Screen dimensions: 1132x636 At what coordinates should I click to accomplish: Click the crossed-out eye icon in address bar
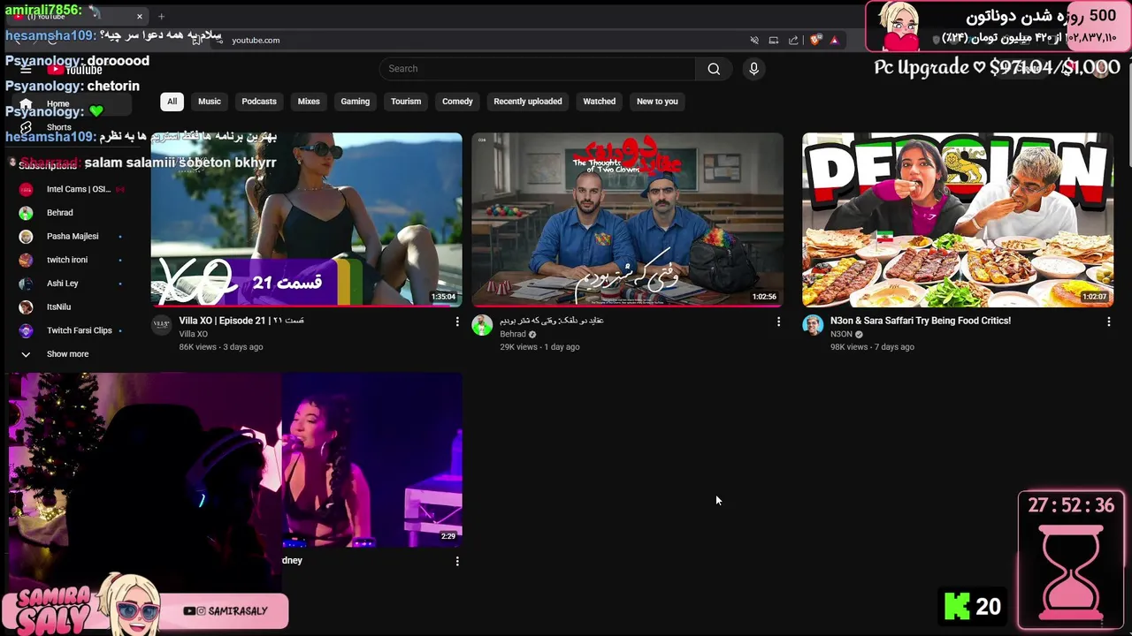point(754,40)
